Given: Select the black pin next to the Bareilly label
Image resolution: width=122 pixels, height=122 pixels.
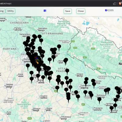Looking at the screenshot, I should 66,61.
